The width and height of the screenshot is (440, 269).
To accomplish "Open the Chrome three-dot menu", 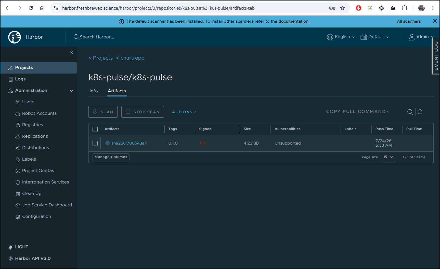I will [433, 8].
